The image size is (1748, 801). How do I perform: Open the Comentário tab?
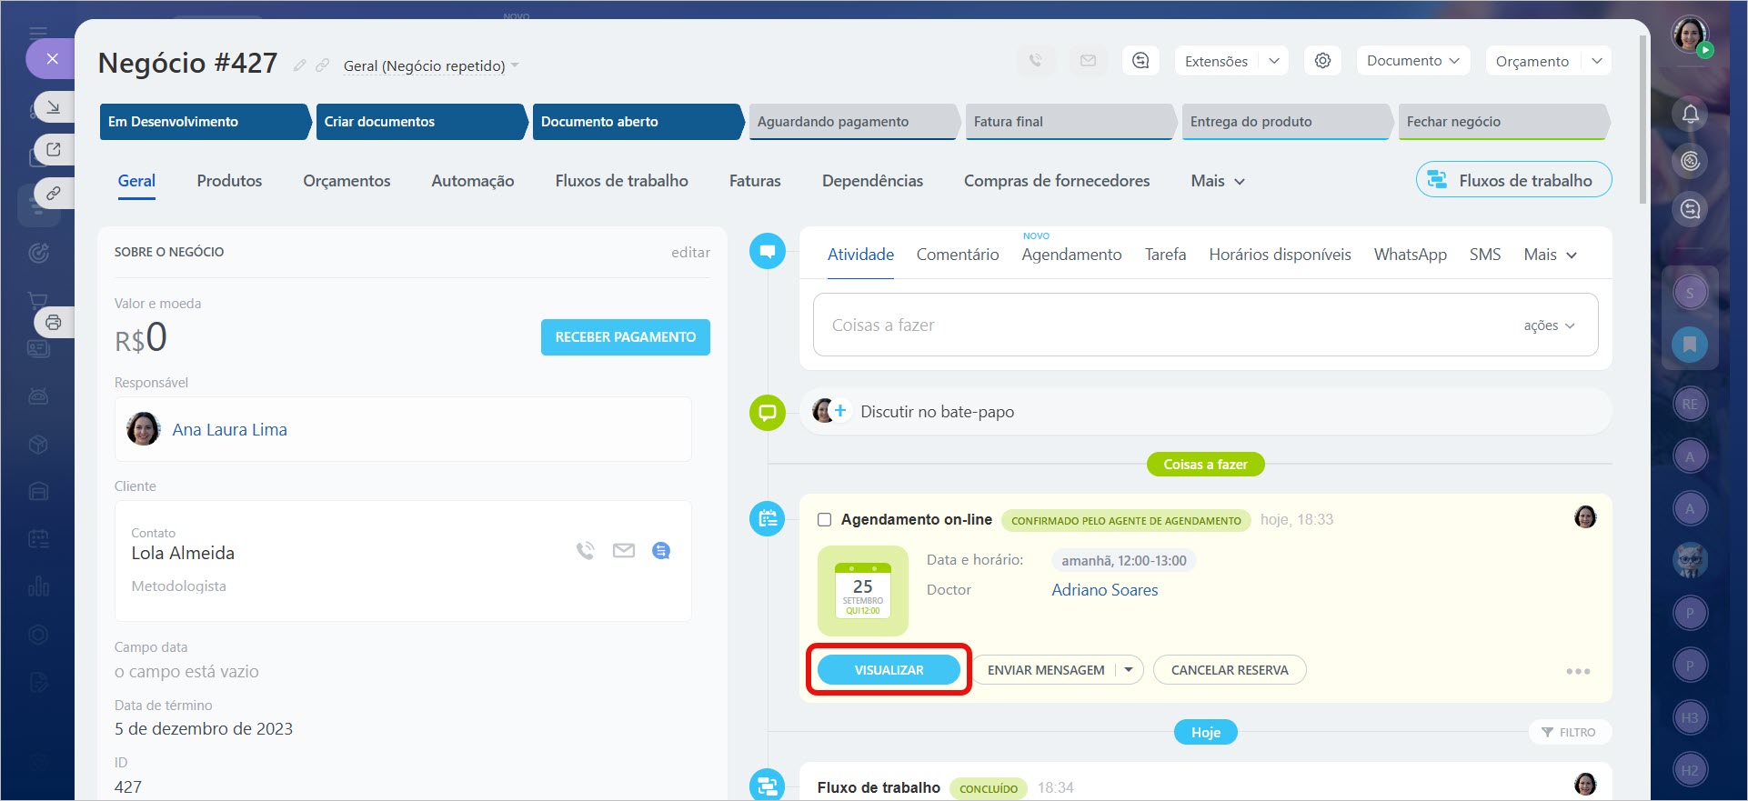tap(957, 255)
